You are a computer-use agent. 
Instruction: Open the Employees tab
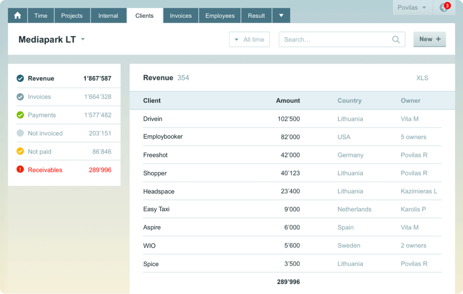tap(219, 15)
